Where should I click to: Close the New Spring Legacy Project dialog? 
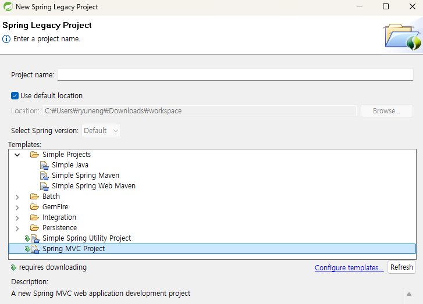413,6
